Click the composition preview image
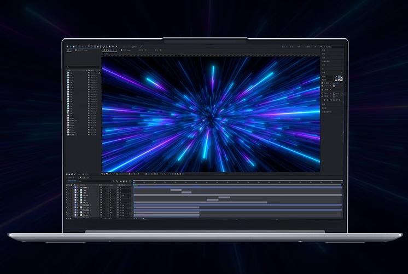The width and height of the screenshot is (408, 274). pyautogui.click(x=211, y=114)
